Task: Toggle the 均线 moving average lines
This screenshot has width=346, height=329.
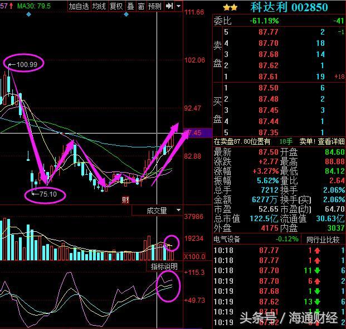Action: point(99,6)
